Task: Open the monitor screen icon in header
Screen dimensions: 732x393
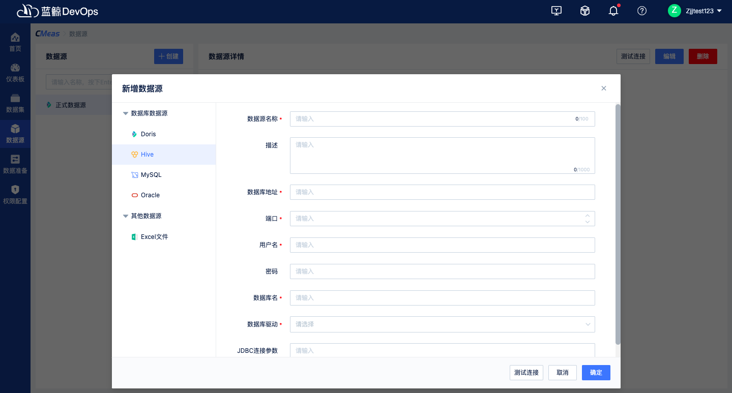Action: point(557,11)
